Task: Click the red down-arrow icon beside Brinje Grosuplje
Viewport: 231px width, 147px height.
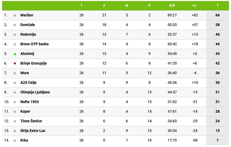Action: click(x=15, y=63)
